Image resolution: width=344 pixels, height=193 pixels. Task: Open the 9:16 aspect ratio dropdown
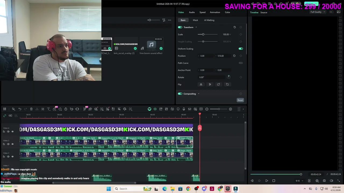(299, 181)
